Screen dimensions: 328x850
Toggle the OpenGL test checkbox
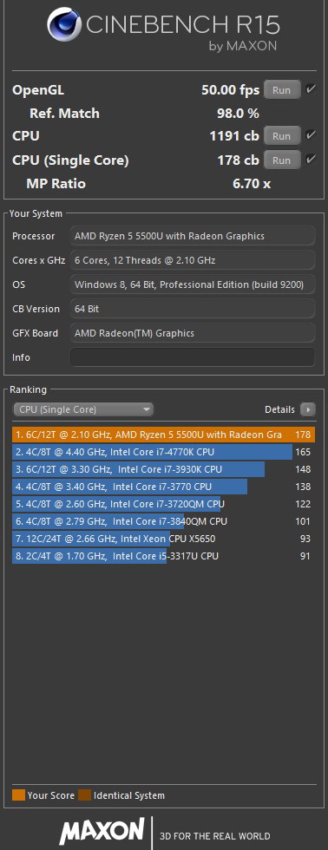point(311,89)
